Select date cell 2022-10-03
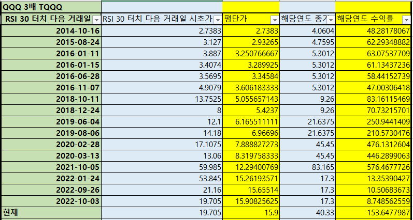The image size is (413, 220). click(51, 201)
